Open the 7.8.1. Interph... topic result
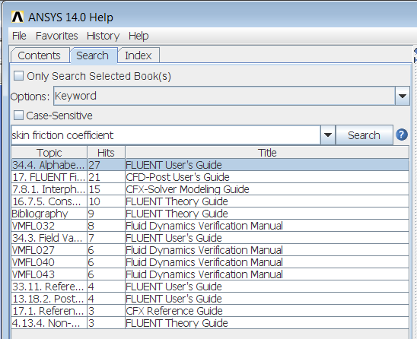 coord(49,189)
